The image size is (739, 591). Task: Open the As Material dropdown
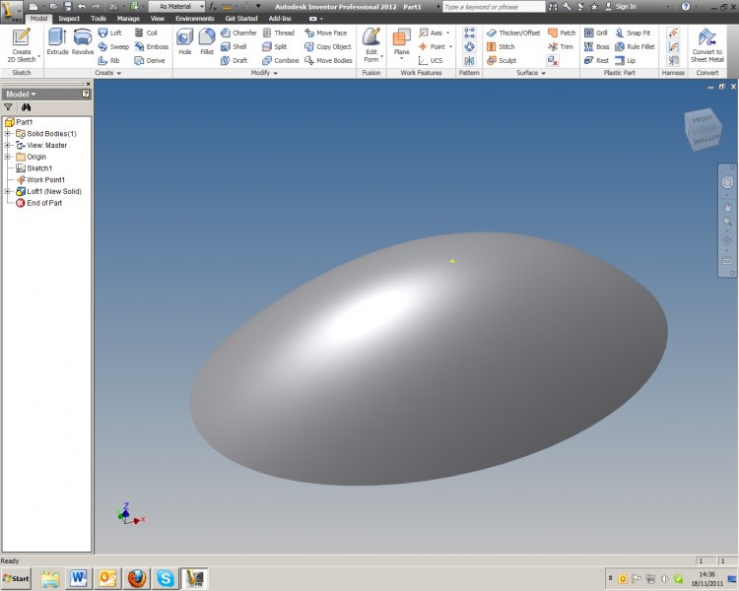point(176,6)
